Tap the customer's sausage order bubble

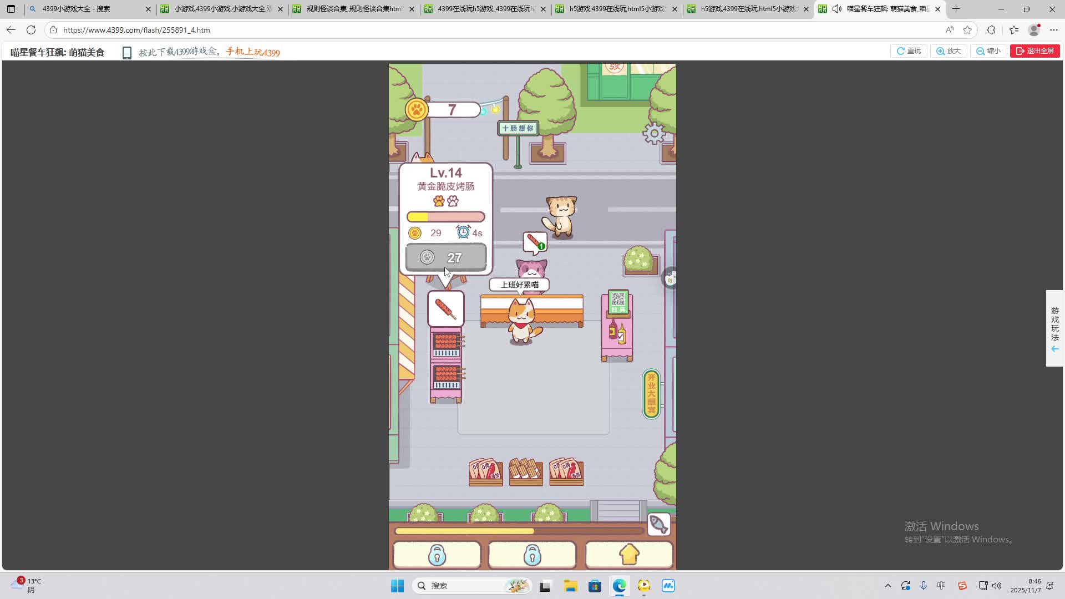click(x=535, y=242)
